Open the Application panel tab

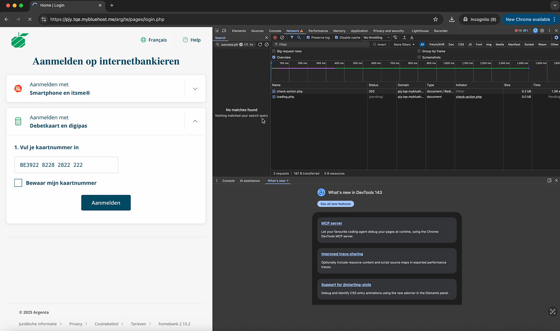point(359,31)
